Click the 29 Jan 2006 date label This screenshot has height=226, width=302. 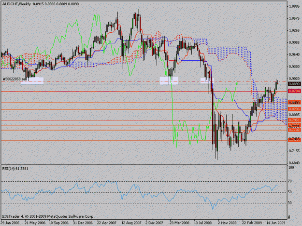point(10,223)
